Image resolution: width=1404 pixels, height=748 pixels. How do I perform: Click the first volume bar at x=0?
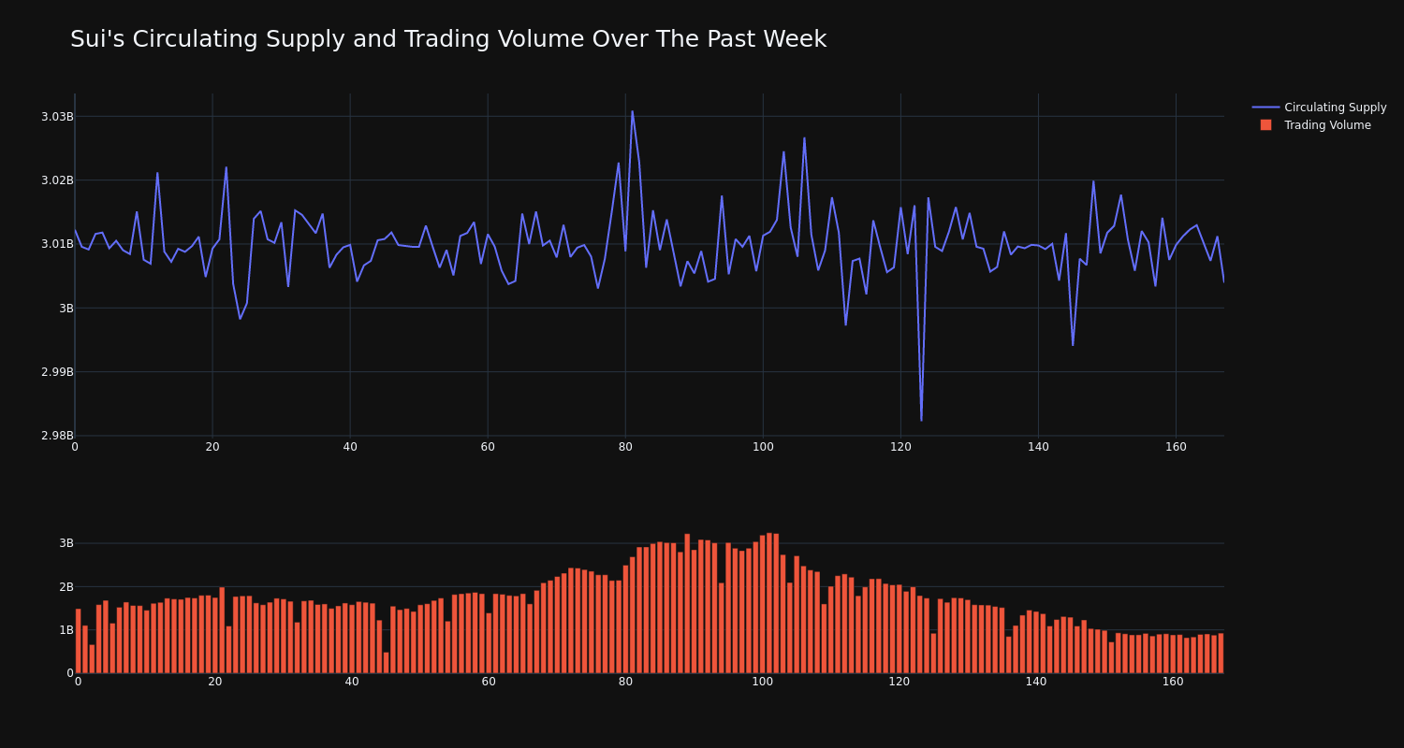tap(78, 641)
